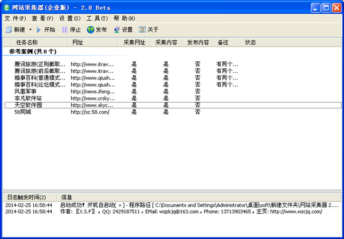Expand the dropdown arrow next to 新建
The width and height of the screenshot is (344, 239).
coord(30,29)
